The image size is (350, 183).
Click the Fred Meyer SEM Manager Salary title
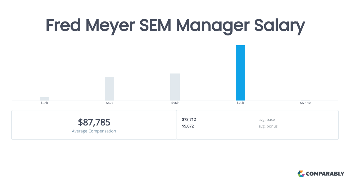pos(175,26)
